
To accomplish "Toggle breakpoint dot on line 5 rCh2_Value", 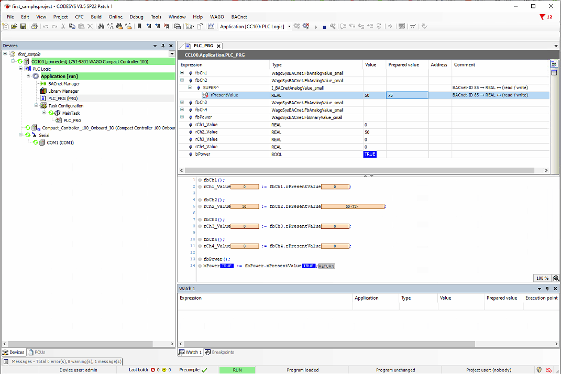I will (200, 206).
